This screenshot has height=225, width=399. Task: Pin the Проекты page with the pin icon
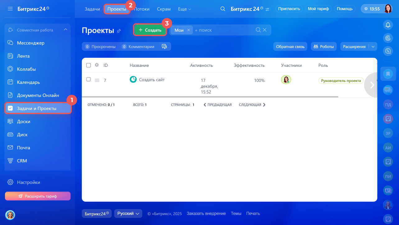(119, 31)
